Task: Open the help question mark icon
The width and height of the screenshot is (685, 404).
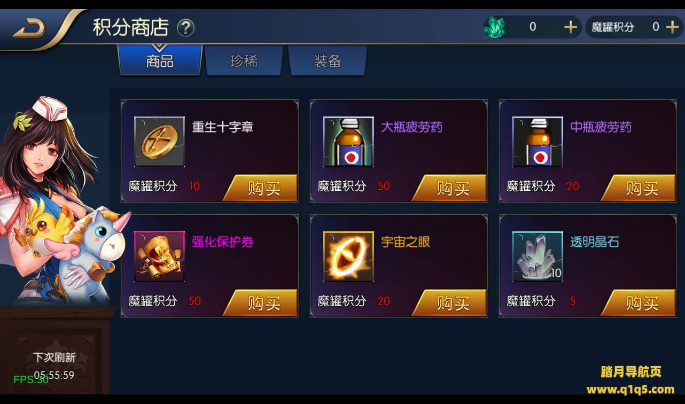Action: (x=185, y=27)
